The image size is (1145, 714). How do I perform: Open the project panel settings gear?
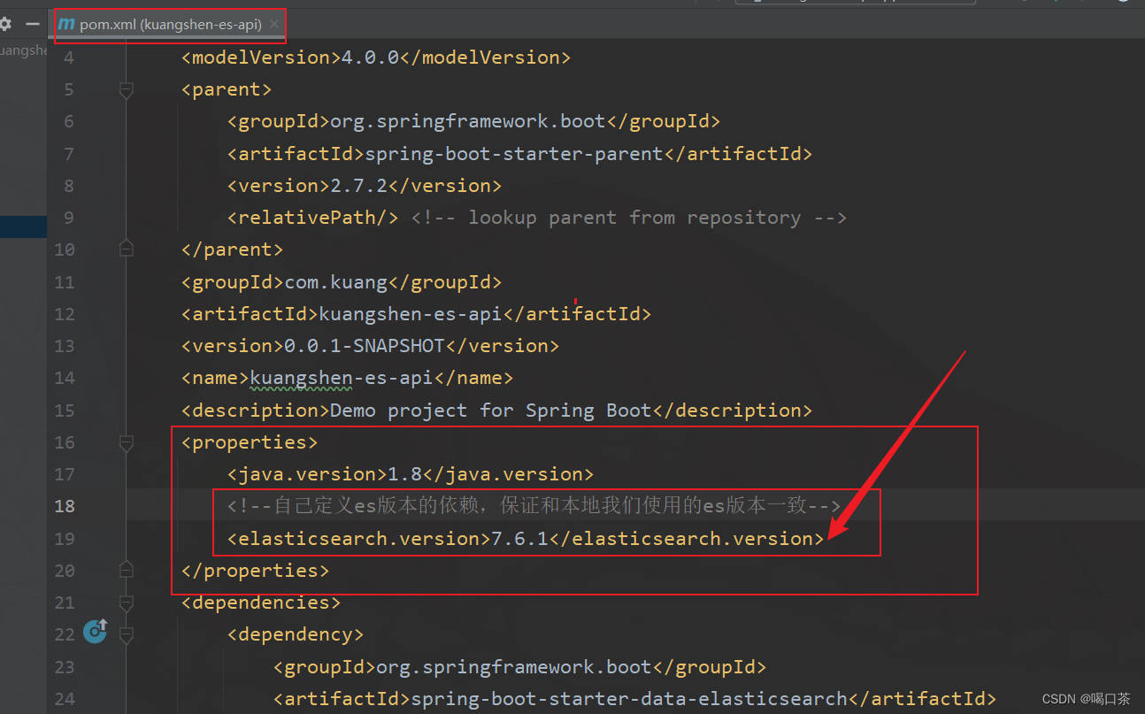[6, 25]
